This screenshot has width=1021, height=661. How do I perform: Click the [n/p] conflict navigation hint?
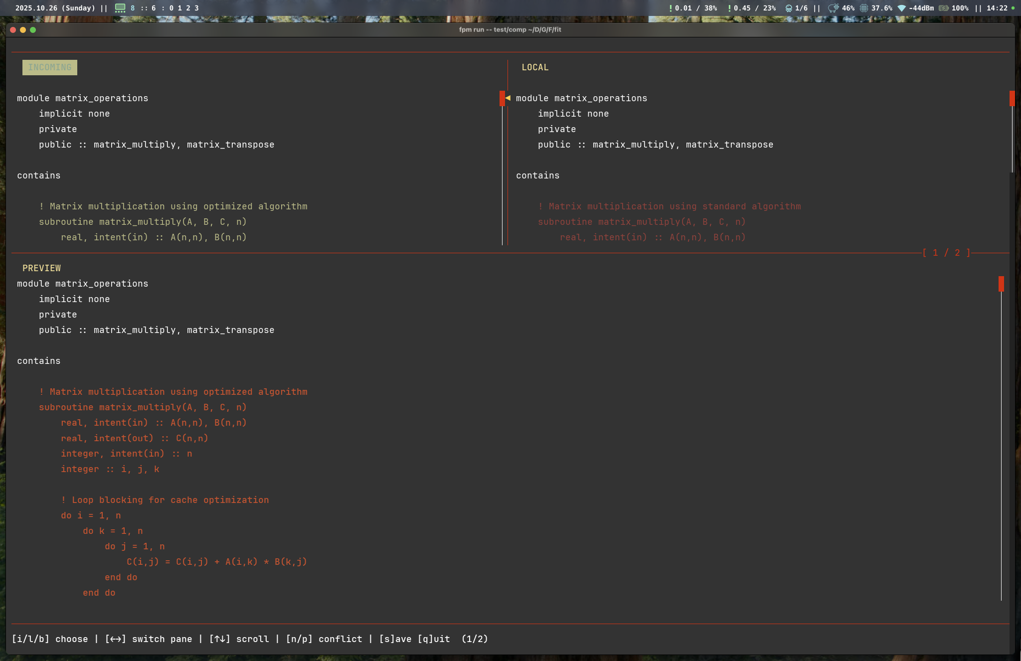(x=324, y=639)
